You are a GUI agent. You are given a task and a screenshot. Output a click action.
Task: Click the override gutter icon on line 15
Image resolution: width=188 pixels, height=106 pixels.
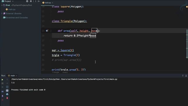pyautogui.click(x=47, y=31)
